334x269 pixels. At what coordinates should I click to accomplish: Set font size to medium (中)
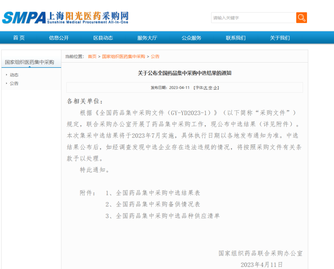pyautogui.click(x=210, y=88)
